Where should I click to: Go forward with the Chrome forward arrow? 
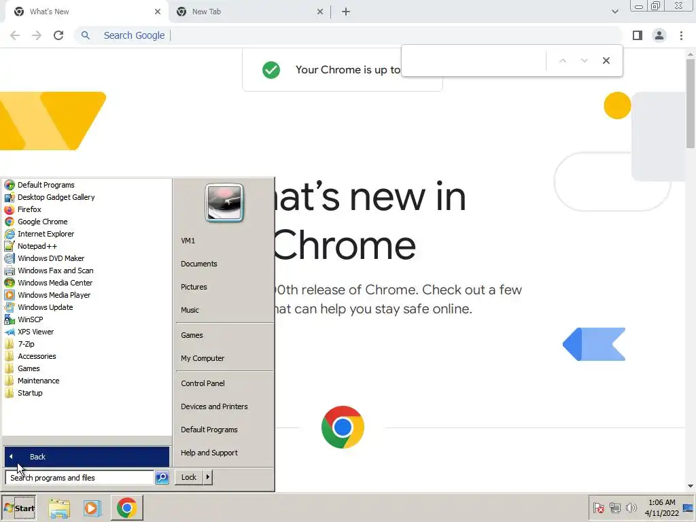click(x=37, y=35)
